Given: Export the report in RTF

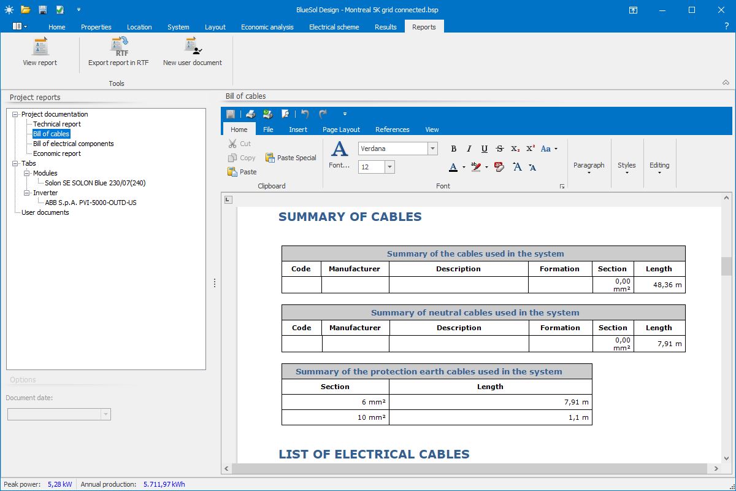Looking at the screenshot, I should [x=118, y=52].
